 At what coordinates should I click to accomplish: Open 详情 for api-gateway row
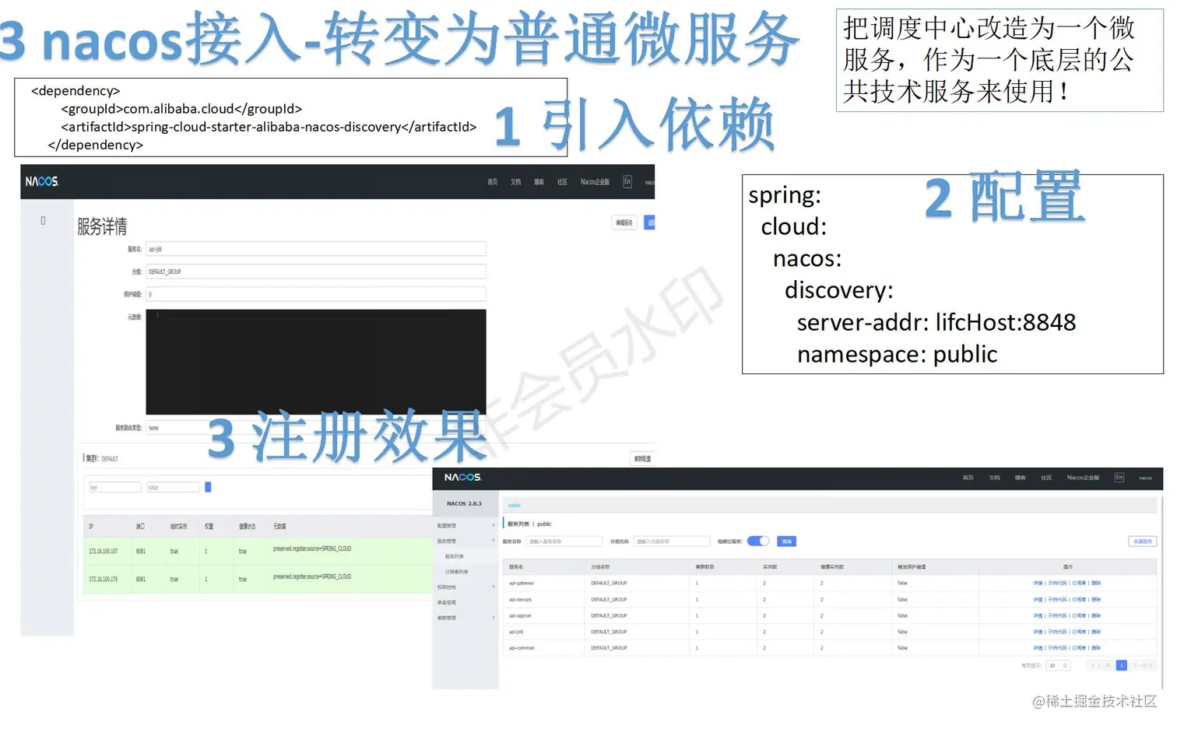[1038, 583]
